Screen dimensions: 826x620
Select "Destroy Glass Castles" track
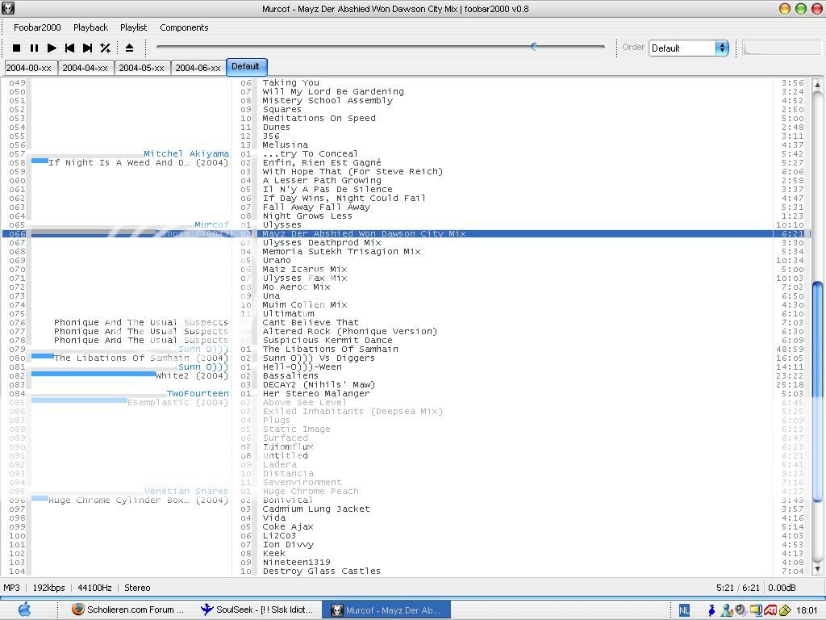[x=321, y=572]
